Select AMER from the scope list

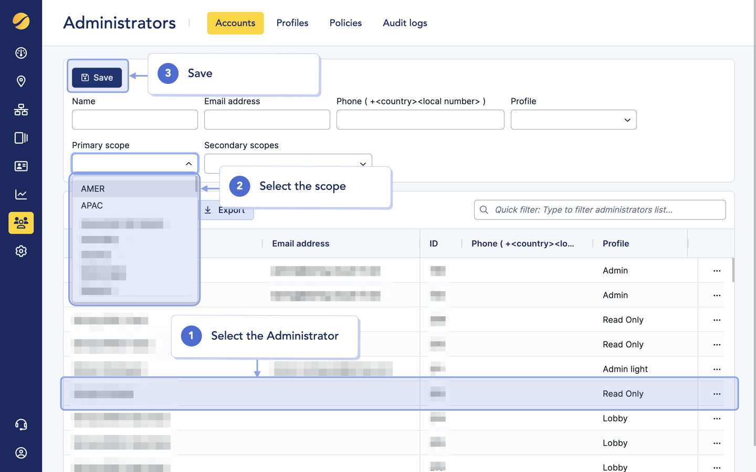[93, 189]
